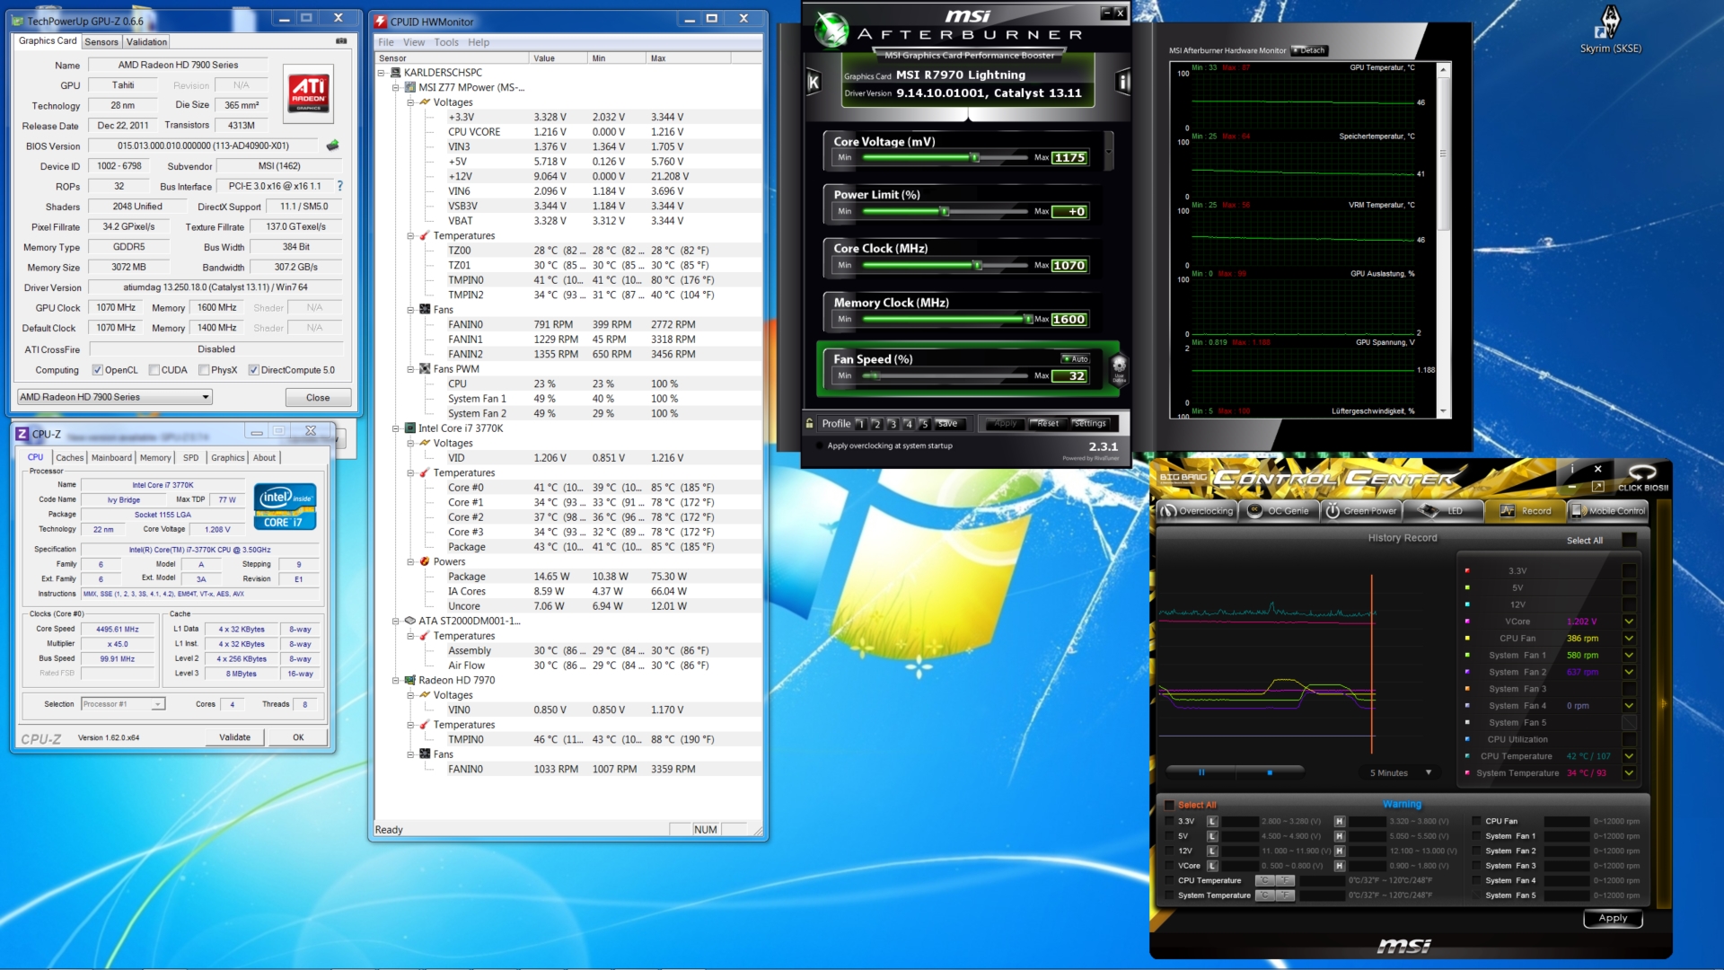Image resolution: width=1724 pixels, height=970 pixels.
Task: Open the AMD Radeon HD 7900 Series dropdown
Action: pos(114,397)
